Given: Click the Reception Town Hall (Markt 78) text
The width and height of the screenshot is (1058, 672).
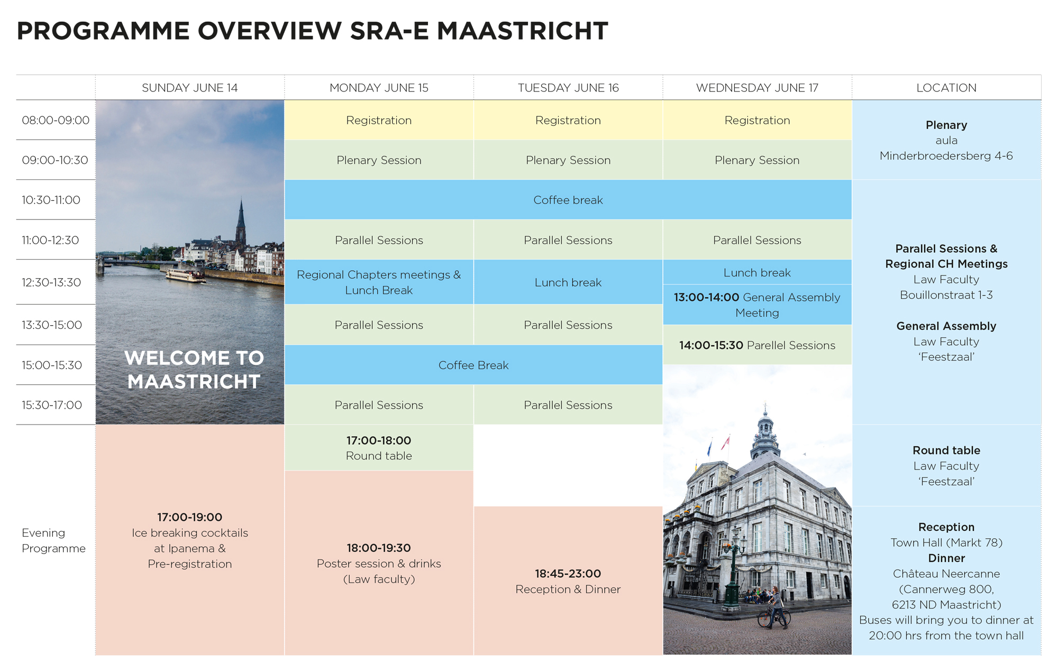Looking at the screenshot, I should pos(946,535).
